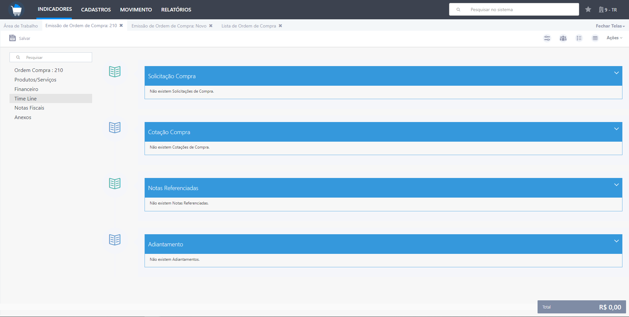
Task: Select tab Emissão de Ordem de Compra: 210
Action: 81,26
